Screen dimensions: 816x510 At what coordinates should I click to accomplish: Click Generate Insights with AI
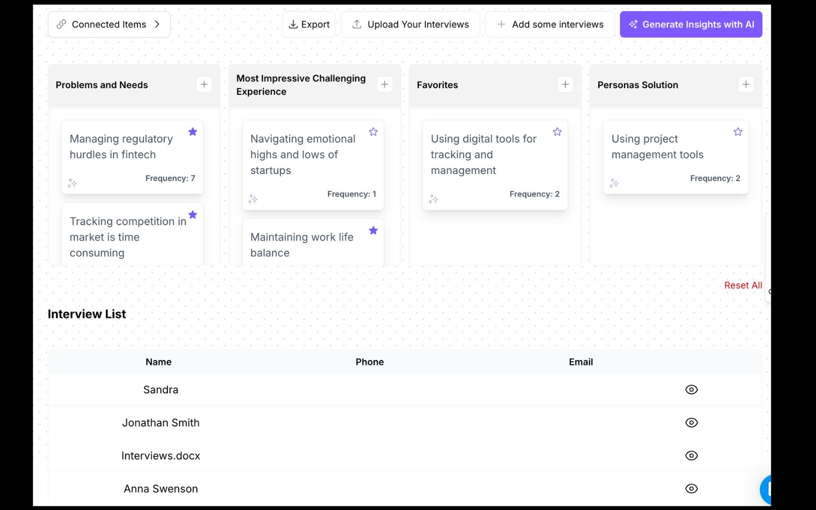coord(690,24)
